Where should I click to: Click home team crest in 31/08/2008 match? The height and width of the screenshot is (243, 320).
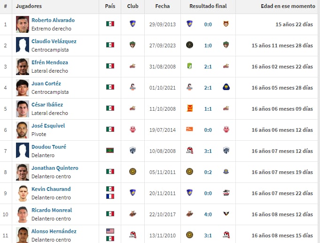click(x=190, y=66)
